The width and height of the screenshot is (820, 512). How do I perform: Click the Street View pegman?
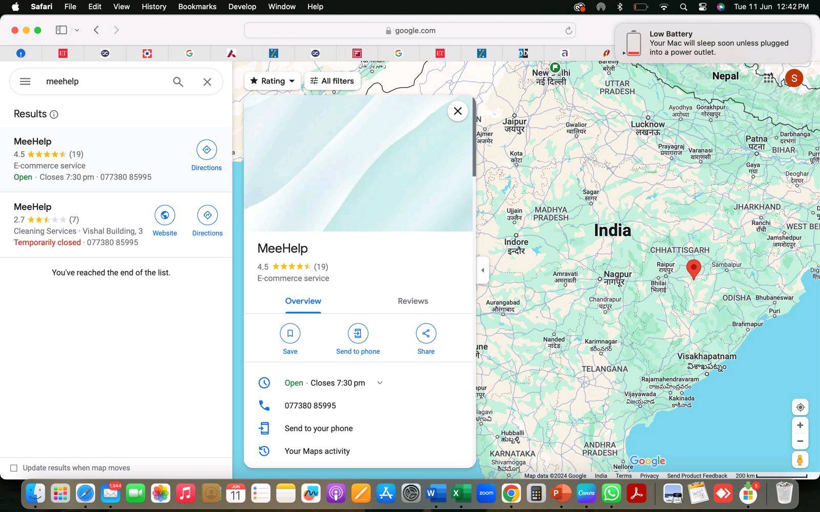click(x=800, y=459)
